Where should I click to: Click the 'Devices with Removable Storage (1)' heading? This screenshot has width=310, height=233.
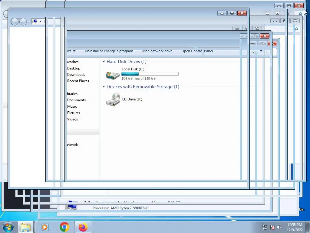[143, 87]
